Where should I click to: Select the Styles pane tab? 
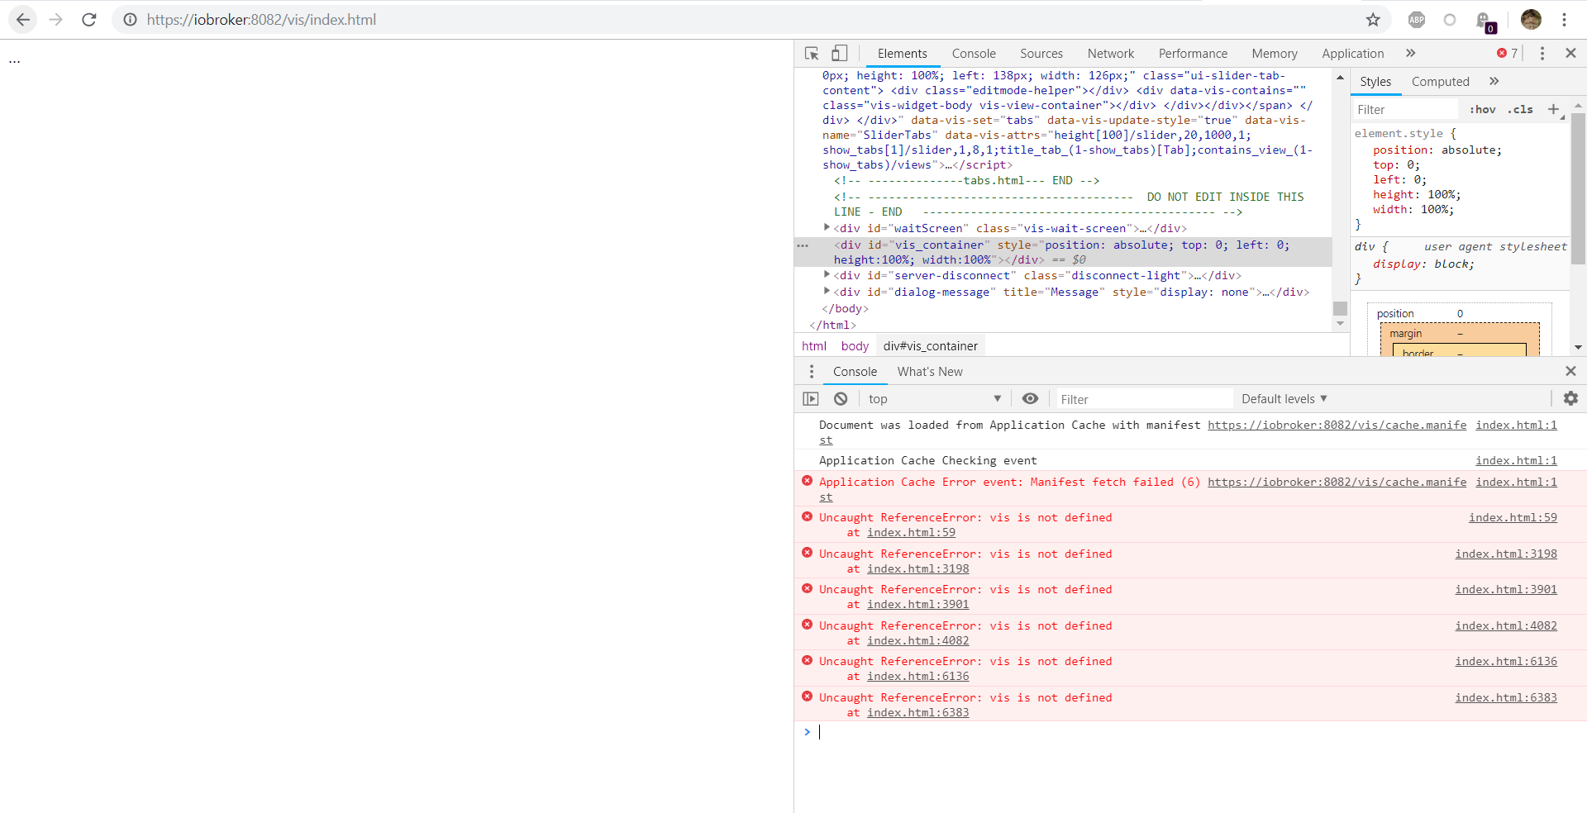coord(1375,82)
